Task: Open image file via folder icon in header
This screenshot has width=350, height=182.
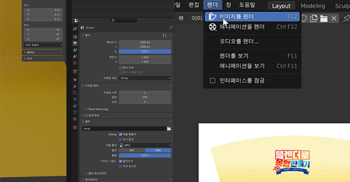Action: coord(324,18)
